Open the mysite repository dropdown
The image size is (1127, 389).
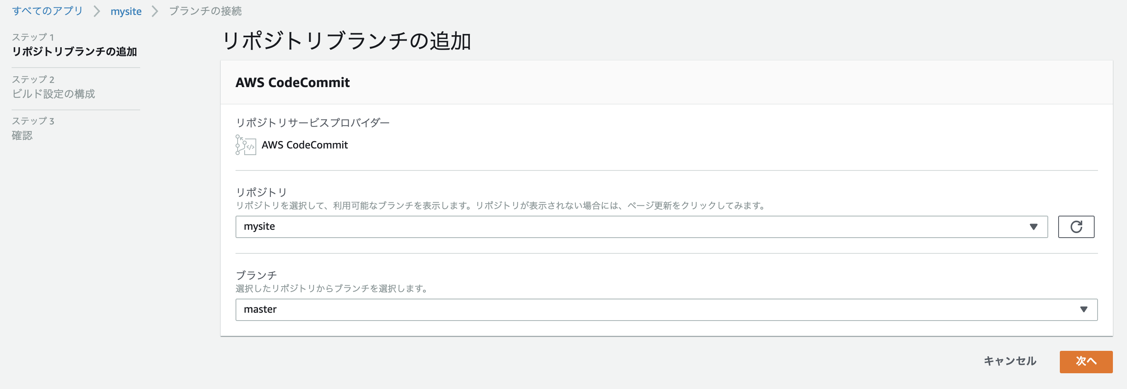click(x=641, y=227)
